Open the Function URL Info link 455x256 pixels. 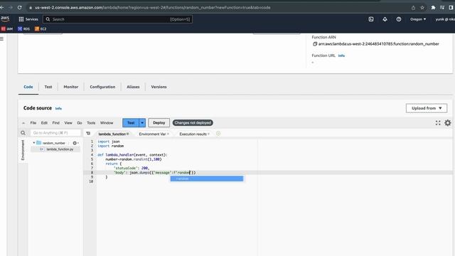[341, 55]
